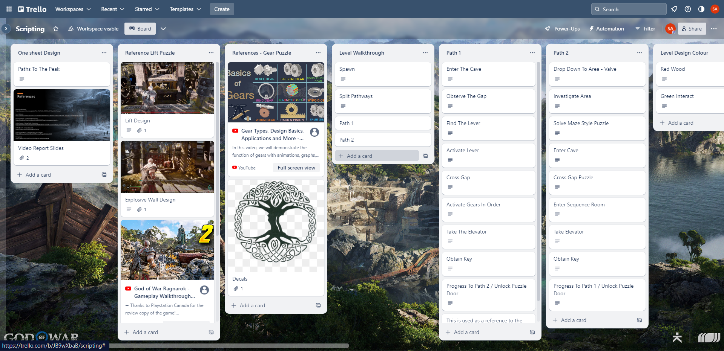Open the notifications icon in header
Image resolution: width=724 pixels, height=351 pixels.
(674, 9)
